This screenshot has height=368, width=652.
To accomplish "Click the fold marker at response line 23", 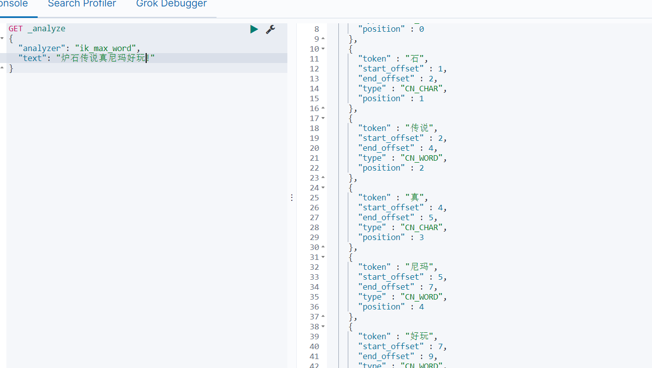I will point(323,178).
